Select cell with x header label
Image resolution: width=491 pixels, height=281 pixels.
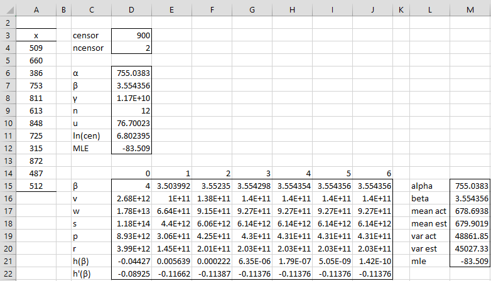(x=36, y=35)
